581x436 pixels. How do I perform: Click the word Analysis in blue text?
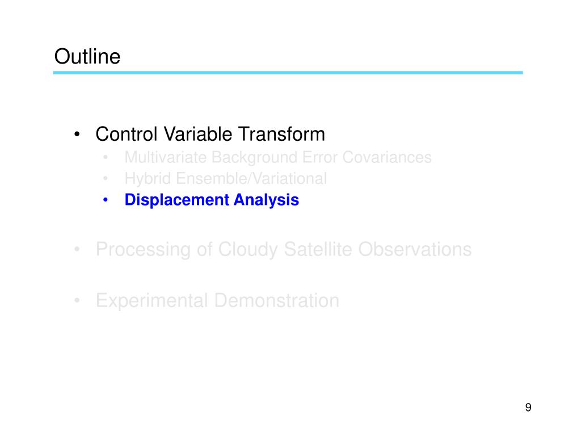(x=266, y=200)
